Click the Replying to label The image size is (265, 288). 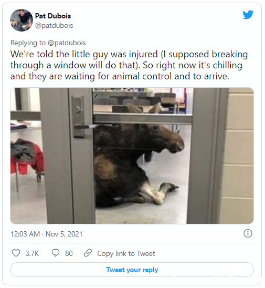pyautogui.click(x=28, y=43)
